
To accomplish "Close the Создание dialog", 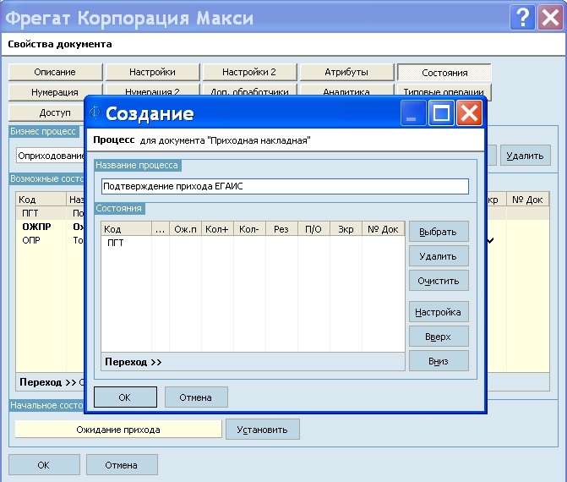I will (x=469, y=113).
